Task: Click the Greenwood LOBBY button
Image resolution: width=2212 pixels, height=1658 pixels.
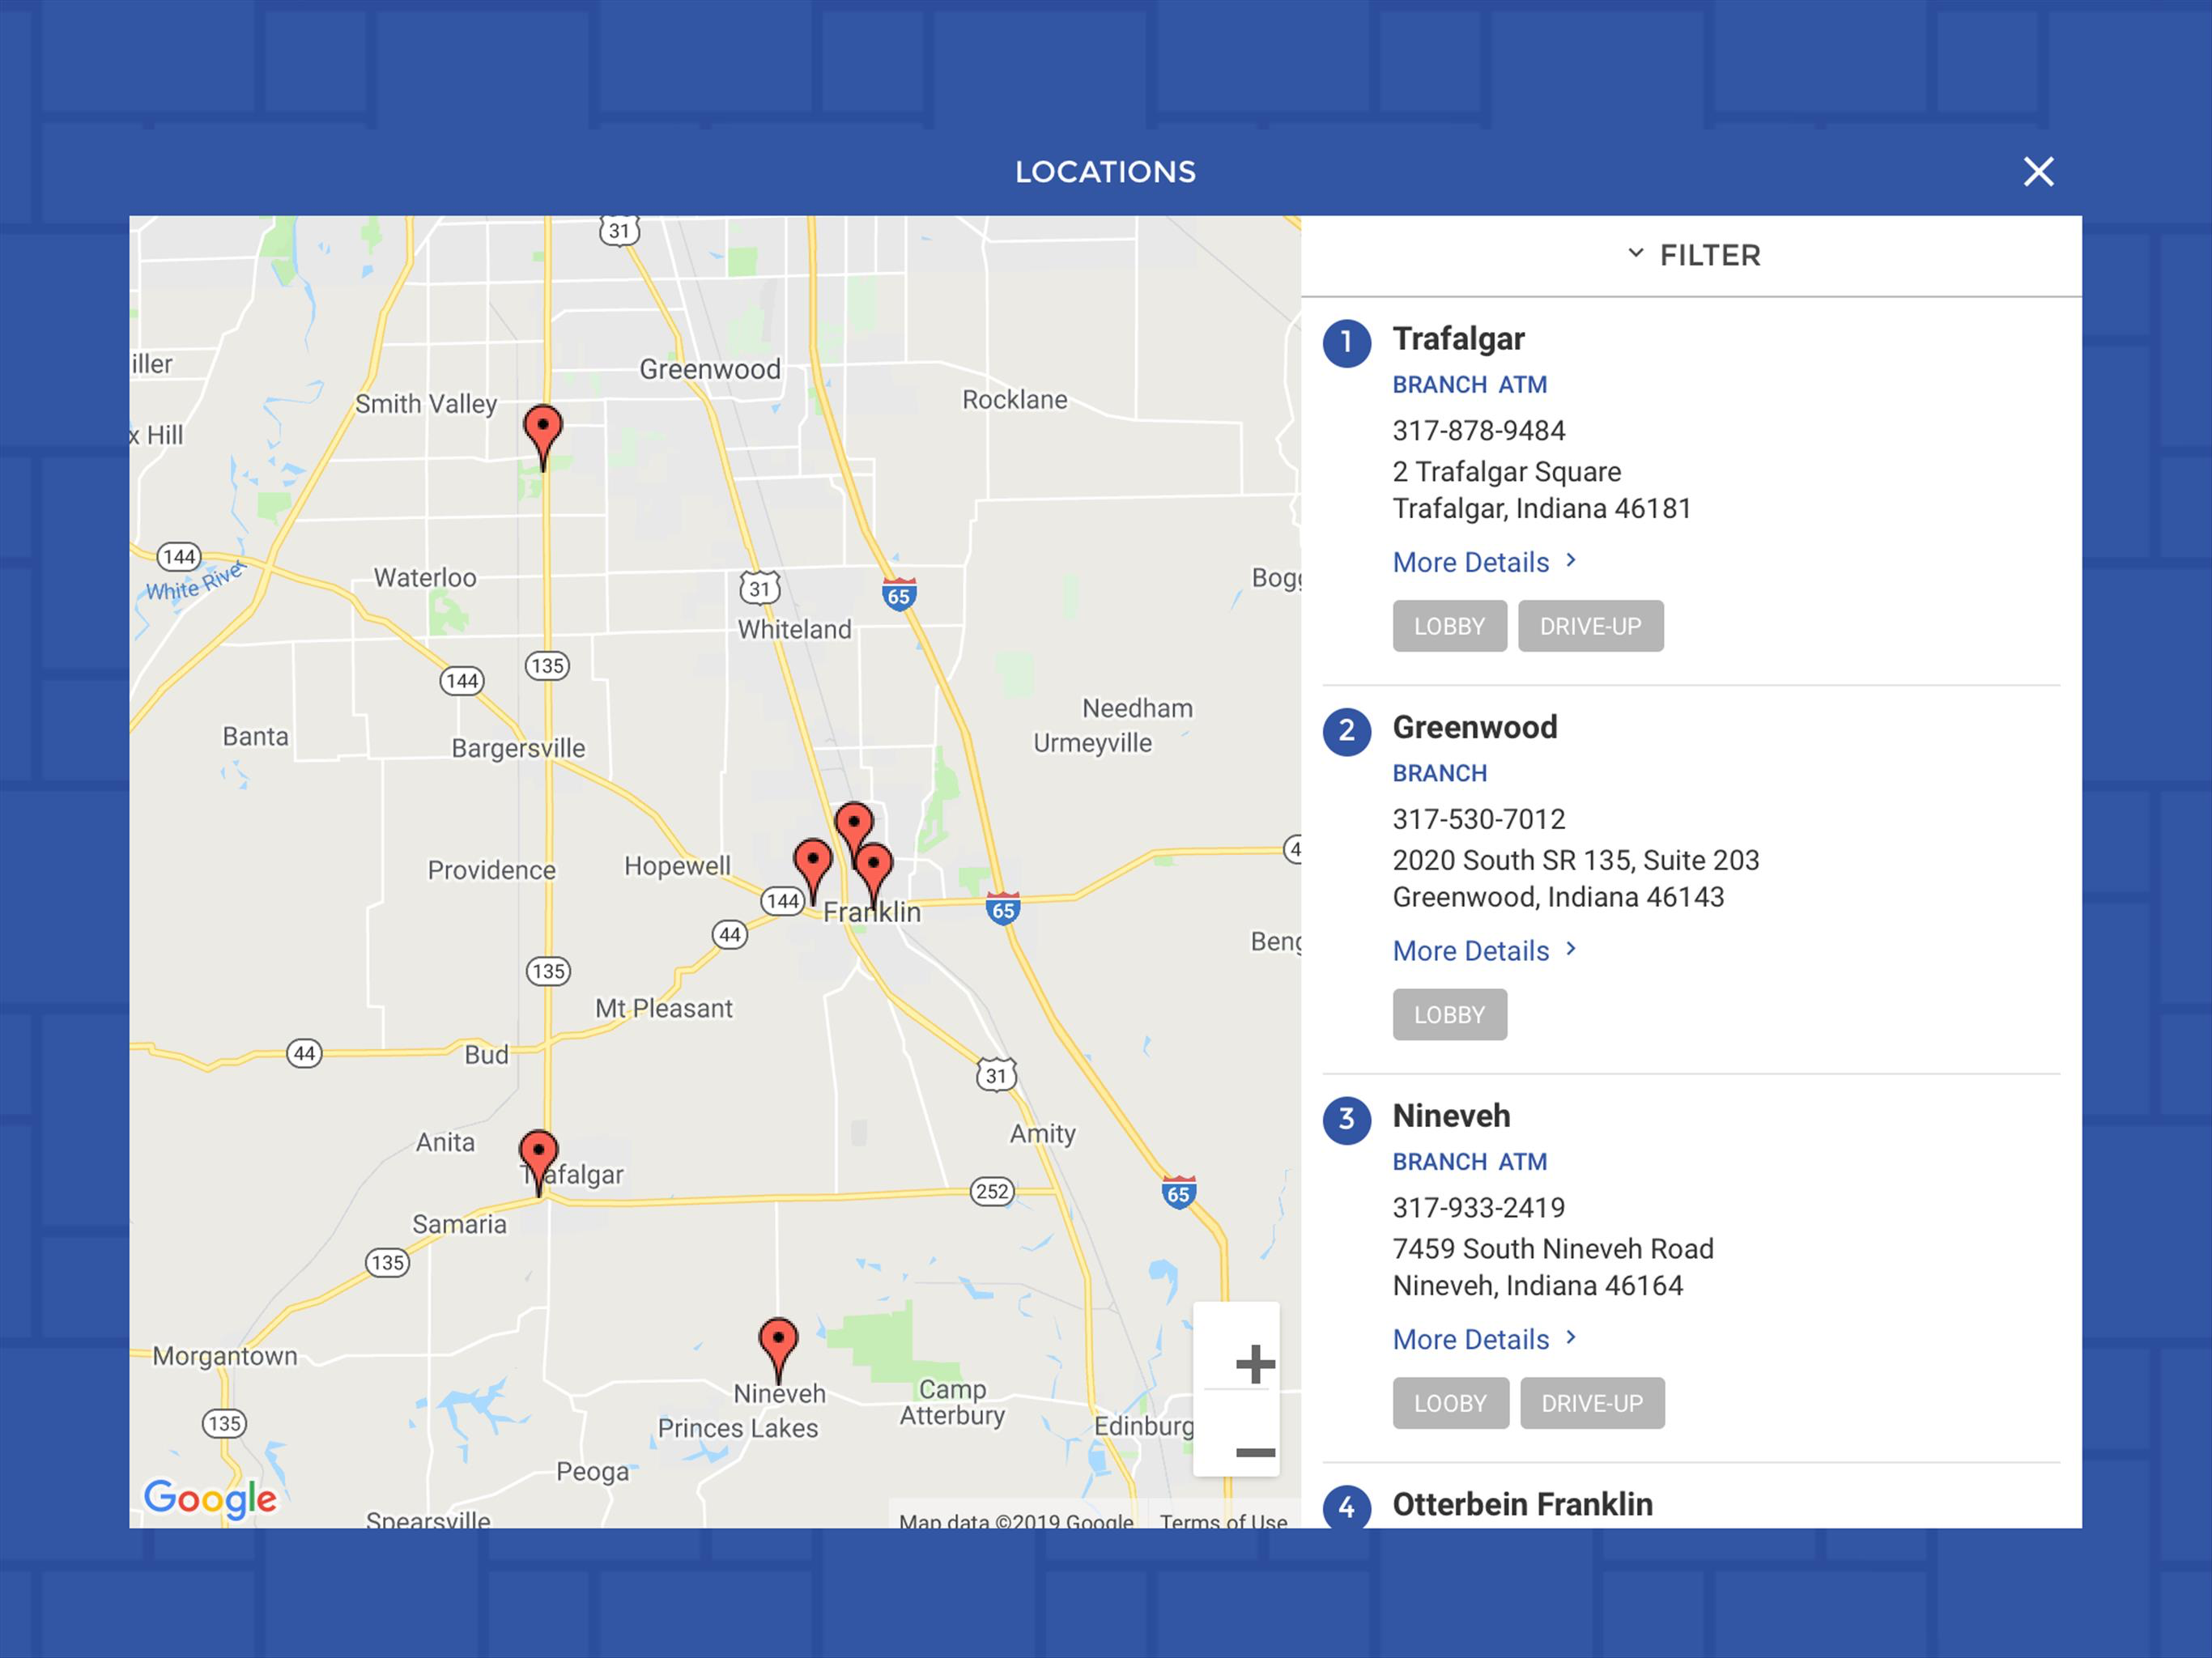Action: click(1449, 1014)
